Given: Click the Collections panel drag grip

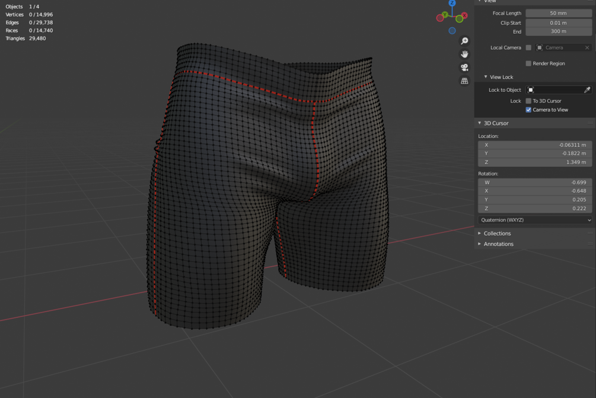Looking at the screenshot, I should click(x=589, y=233).
